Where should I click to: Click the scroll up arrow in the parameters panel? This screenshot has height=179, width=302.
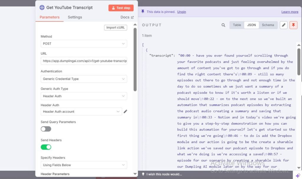pyautogui.click(x=135, y=24)
